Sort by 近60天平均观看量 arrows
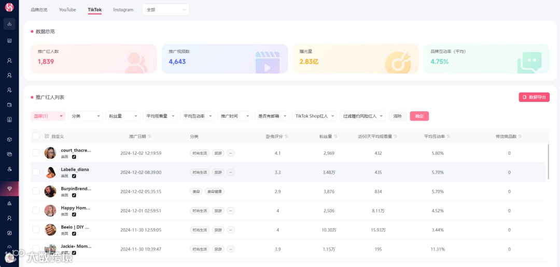The width and height of the screenshot is (560, 267). [396, 136]
